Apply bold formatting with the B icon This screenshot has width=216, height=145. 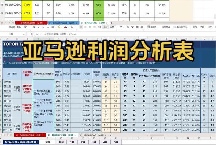click(34, 27)
